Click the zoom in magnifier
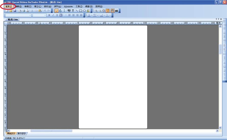 click(x=96, y=11)
